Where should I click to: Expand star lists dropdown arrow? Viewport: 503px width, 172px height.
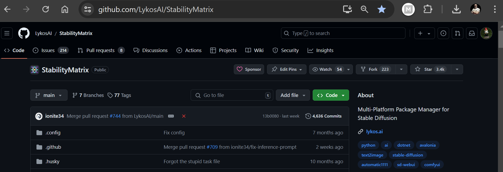pos(457,69)
